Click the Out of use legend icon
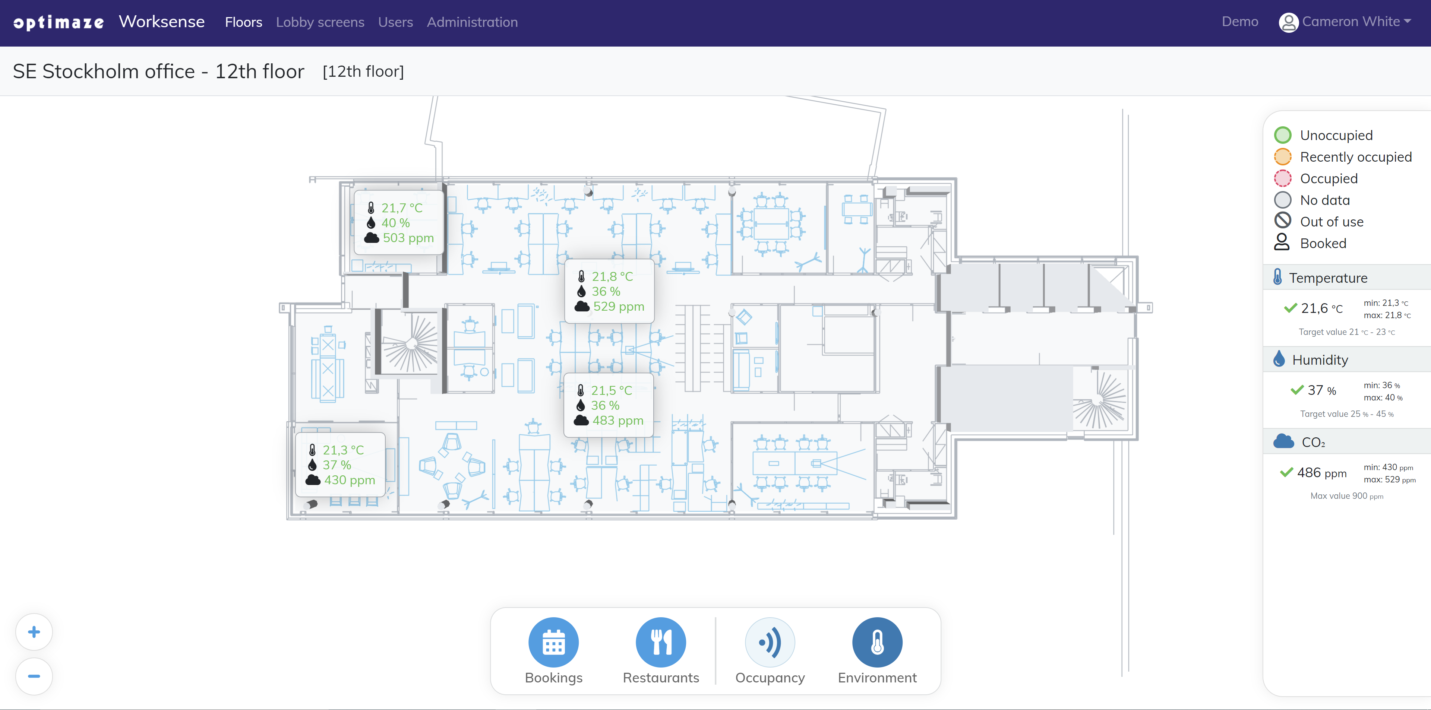The image size is (1431, 710). [1283, 221]
